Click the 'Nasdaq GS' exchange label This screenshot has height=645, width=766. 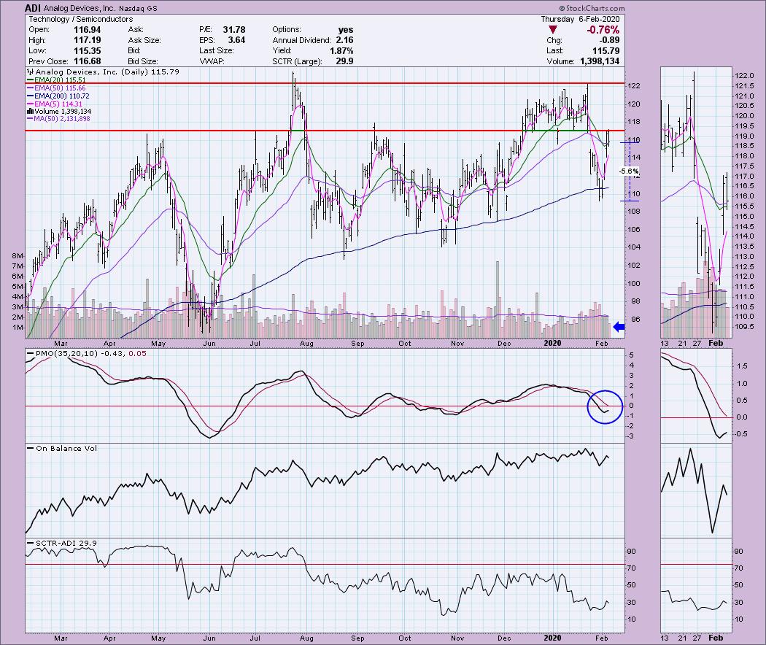pyautogui.click(x=137, y=8)
